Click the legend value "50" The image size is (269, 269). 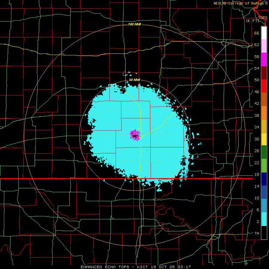tap(257, 80)
